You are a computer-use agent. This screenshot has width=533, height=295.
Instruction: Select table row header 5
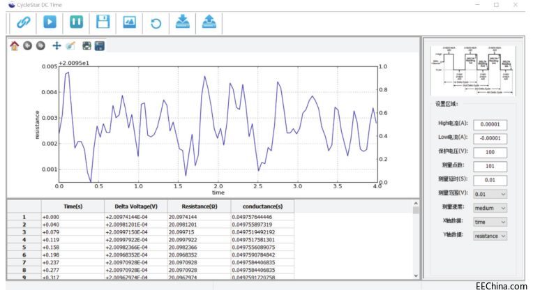(x=24, y=247)
